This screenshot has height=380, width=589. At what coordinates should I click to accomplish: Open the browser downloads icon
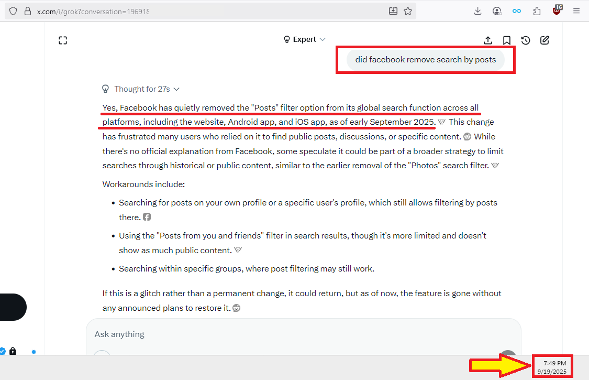pyautogui.click(x=478, y=12)
